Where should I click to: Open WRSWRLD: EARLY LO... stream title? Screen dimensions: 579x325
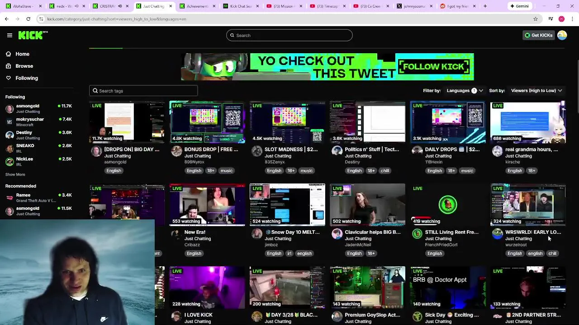(533, 232)
